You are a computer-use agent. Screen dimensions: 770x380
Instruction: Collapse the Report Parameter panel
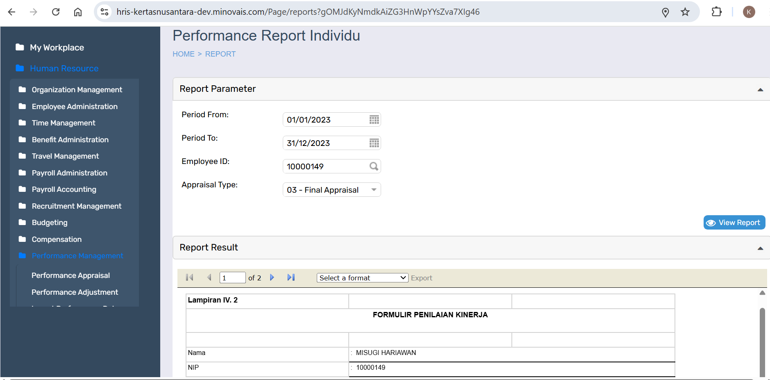coord(760,89)
